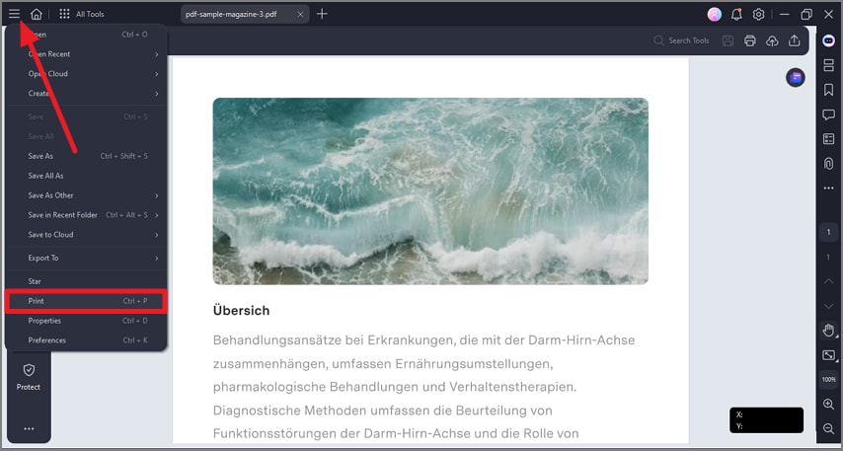The height and width of the screenshot is (451, 843).
Task: Show more left sidebar tools
Action: pyautogui.click(x=29, y=428)
